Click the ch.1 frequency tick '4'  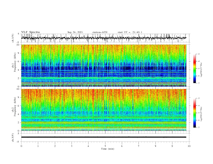click(x=19, y=70)
